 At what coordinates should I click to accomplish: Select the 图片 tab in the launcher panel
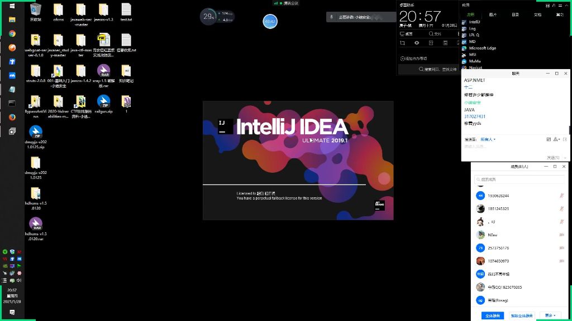click(493, 14)
